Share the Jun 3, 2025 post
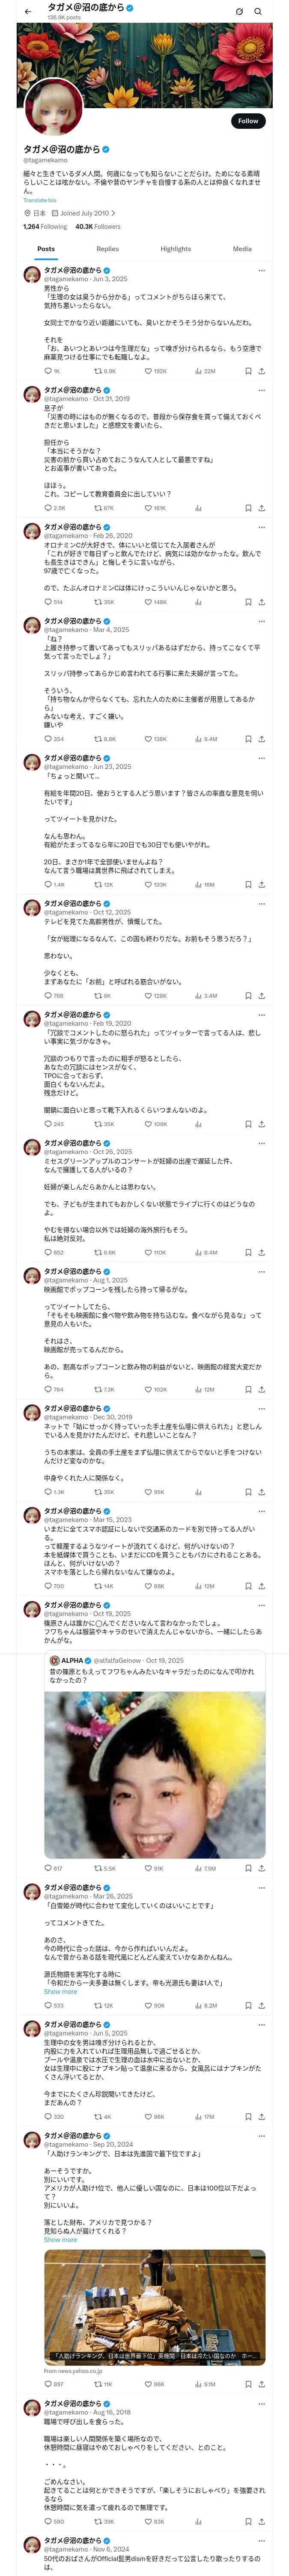The image size is (289, 2576). tap(261, 371)
